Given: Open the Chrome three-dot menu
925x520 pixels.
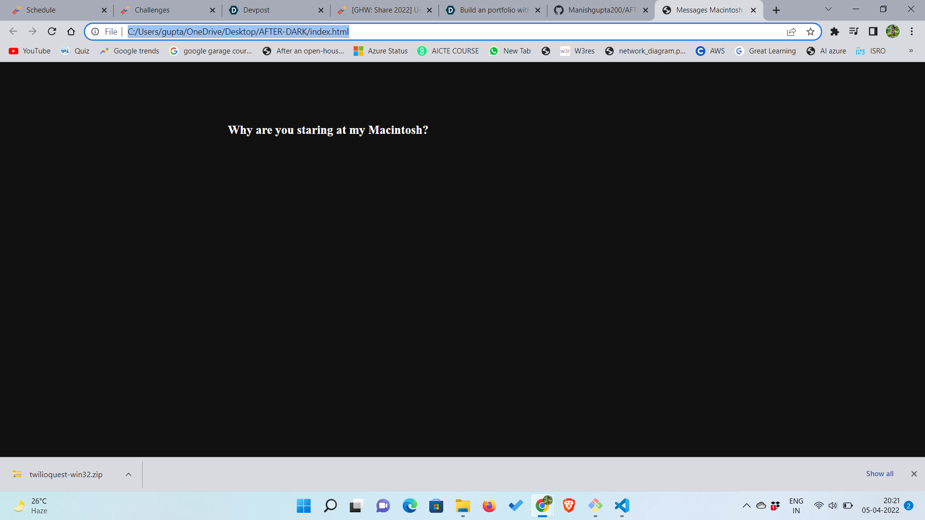Looking at the screenshot, I should pyautogui.click(x=912, y=32).
